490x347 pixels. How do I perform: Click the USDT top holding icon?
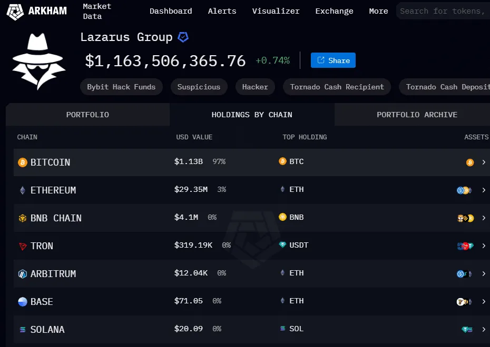pyautogui.click(x=282, y=244)
